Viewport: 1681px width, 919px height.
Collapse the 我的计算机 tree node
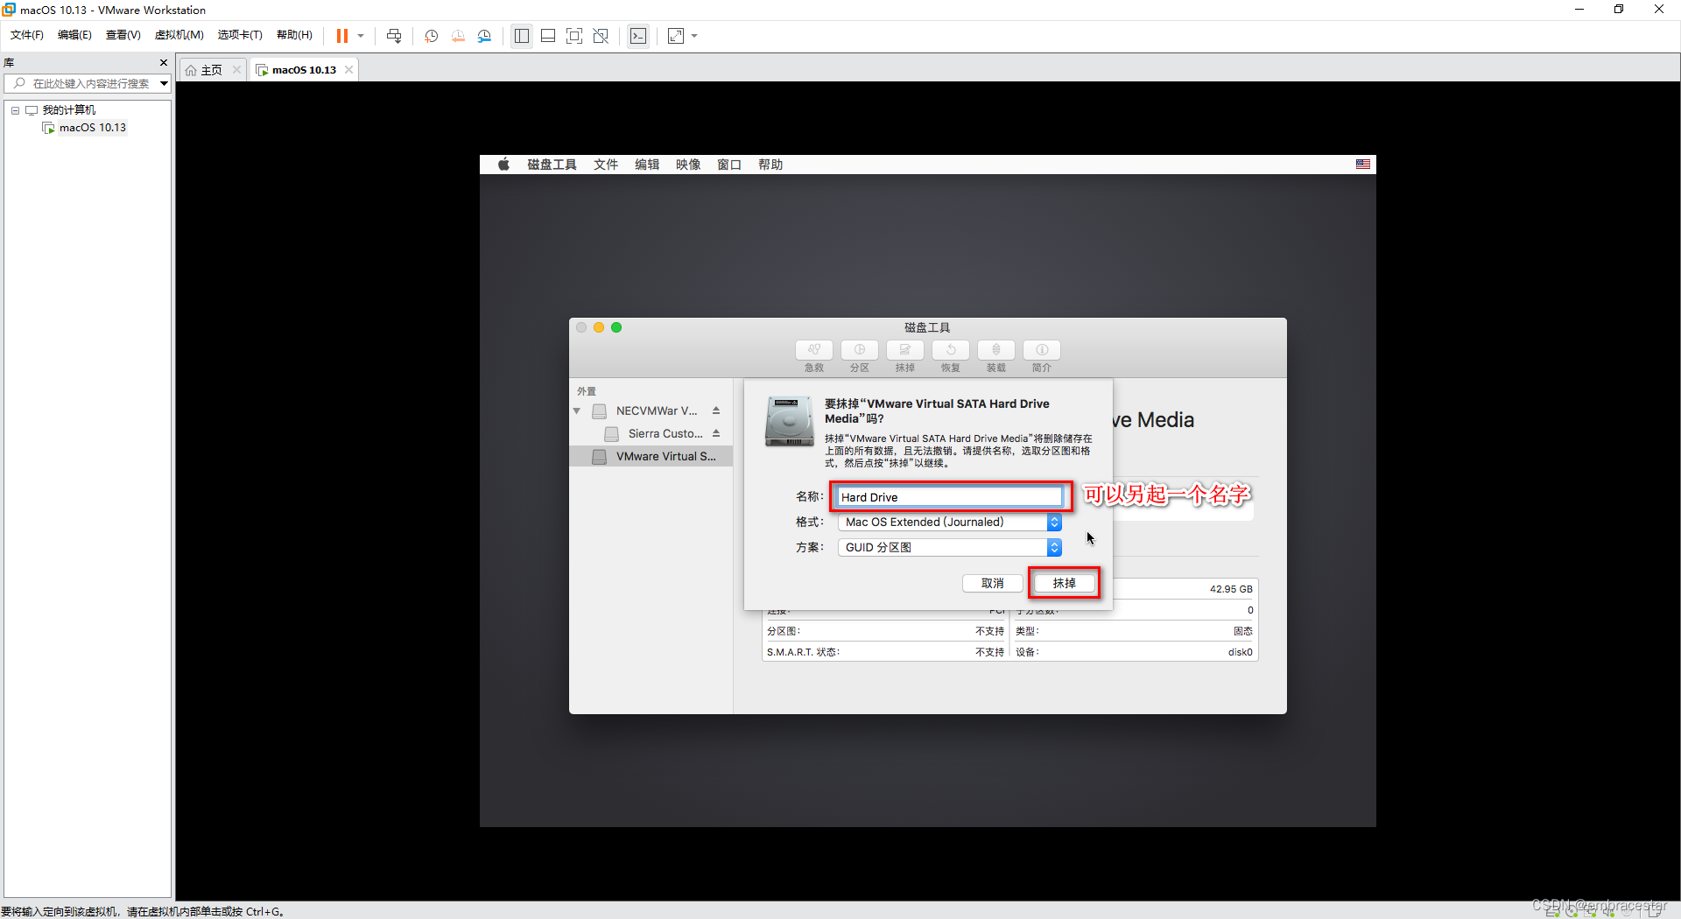tap(15, 110)
